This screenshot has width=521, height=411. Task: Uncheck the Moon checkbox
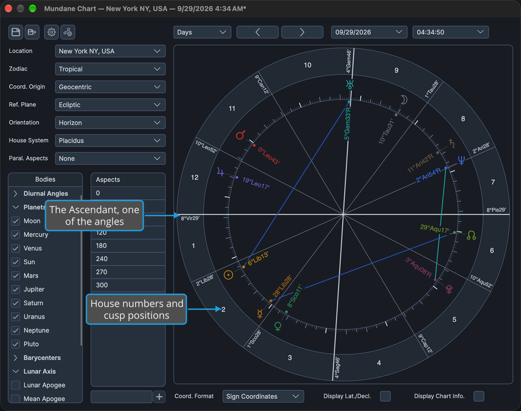tap(16, 221)
